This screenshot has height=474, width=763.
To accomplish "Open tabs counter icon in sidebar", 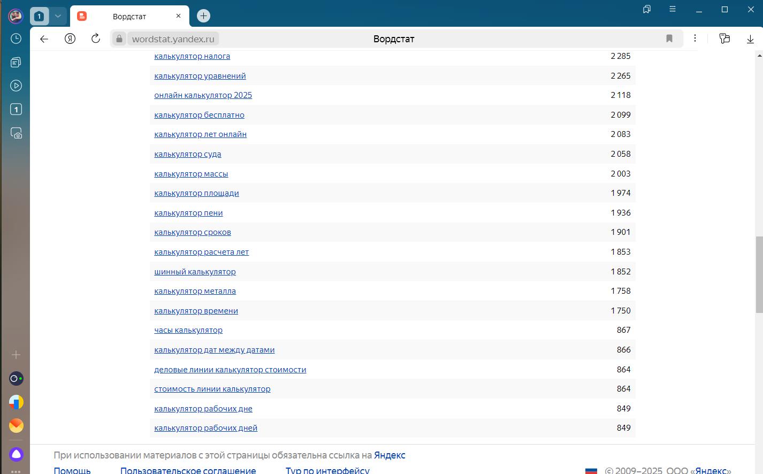I will [x=16, y=109].
